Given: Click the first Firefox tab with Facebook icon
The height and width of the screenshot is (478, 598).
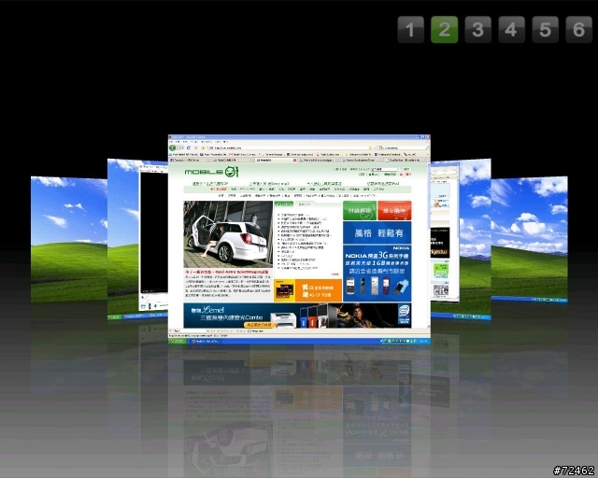Looking at the screenshot, I should (191, 161).
